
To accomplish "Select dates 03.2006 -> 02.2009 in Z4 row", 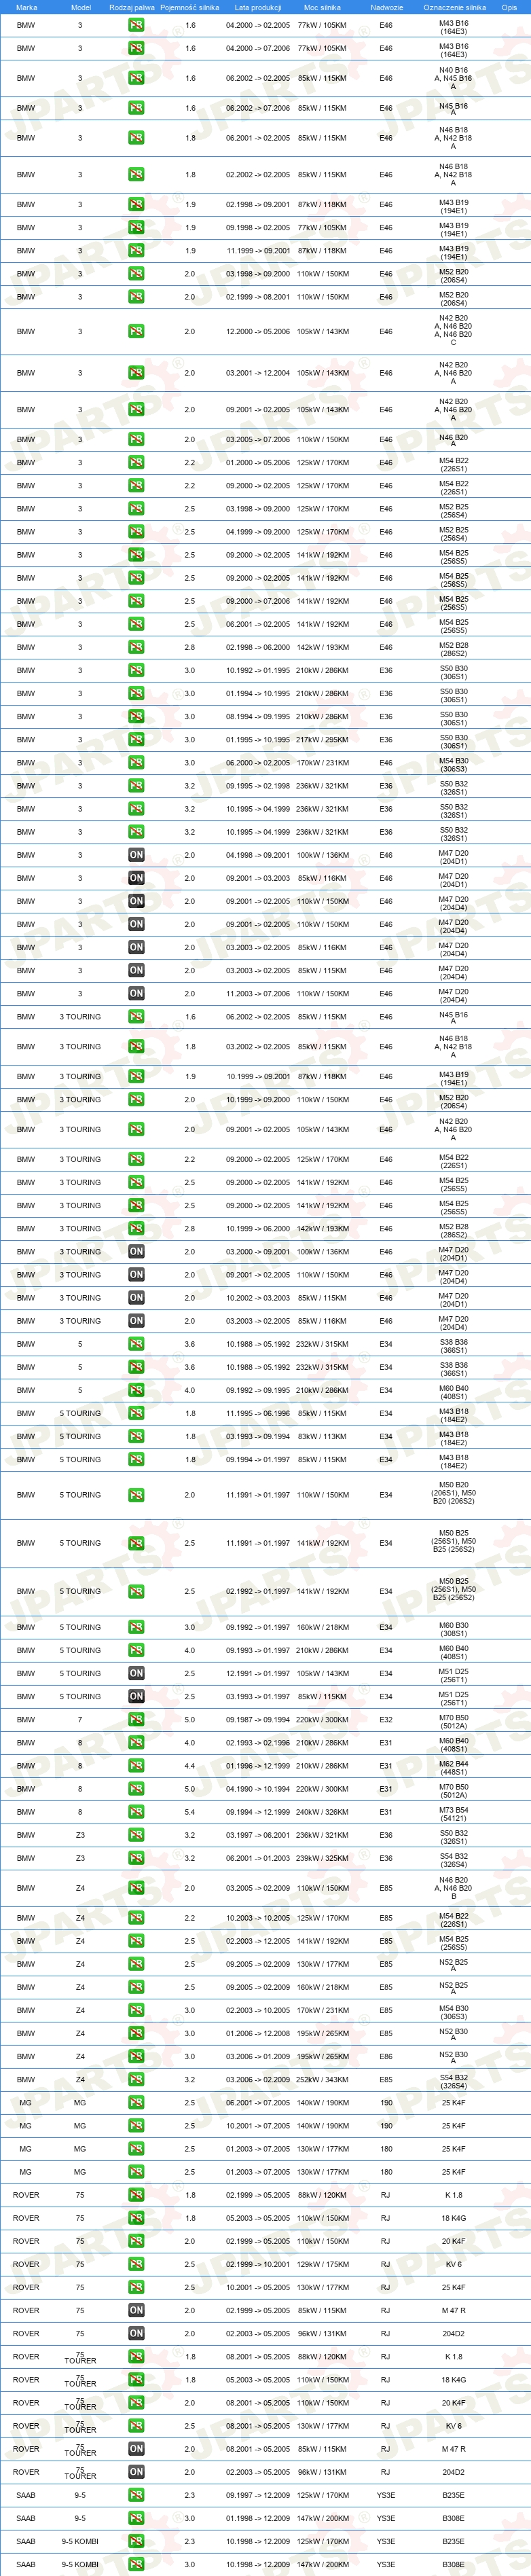I will click(x=258, y=2079).
